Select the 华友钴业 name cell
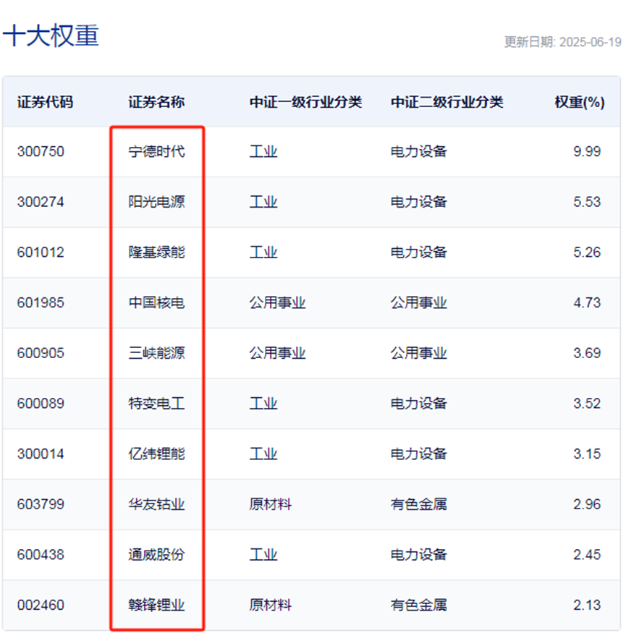This screenshot has width=626, height=633. click(x=156, y=505)
